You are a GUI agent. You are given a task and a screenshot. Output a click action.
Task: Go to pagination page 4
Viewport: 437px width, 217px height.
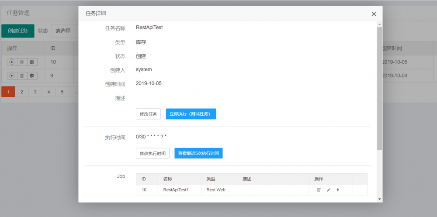[49, 92]
